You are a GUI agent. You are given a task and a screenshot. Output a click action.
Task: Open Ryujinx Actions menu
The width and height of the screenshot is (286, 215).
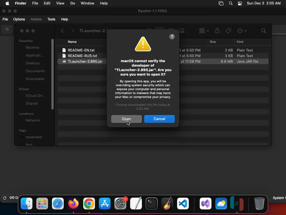(36, 19)
